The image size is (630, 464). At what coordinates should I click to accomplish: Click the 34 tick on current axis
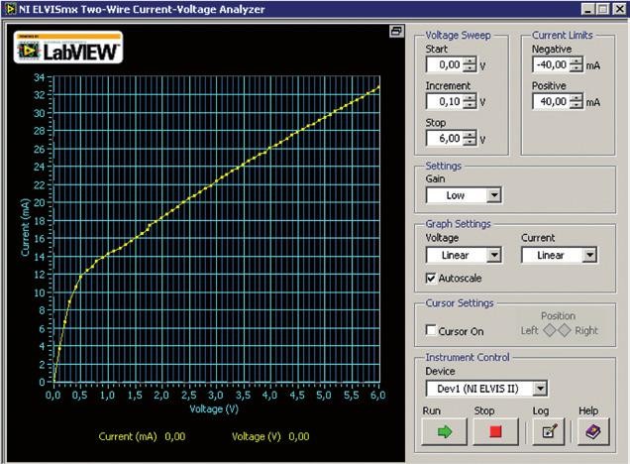[39, 77]
